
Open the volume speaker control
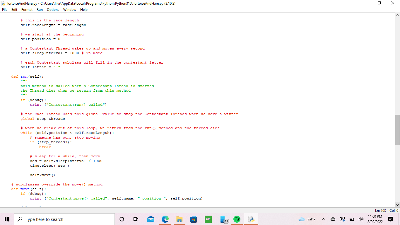361,219
